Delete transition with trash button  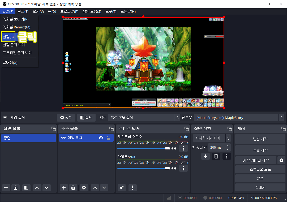(216, 156)
